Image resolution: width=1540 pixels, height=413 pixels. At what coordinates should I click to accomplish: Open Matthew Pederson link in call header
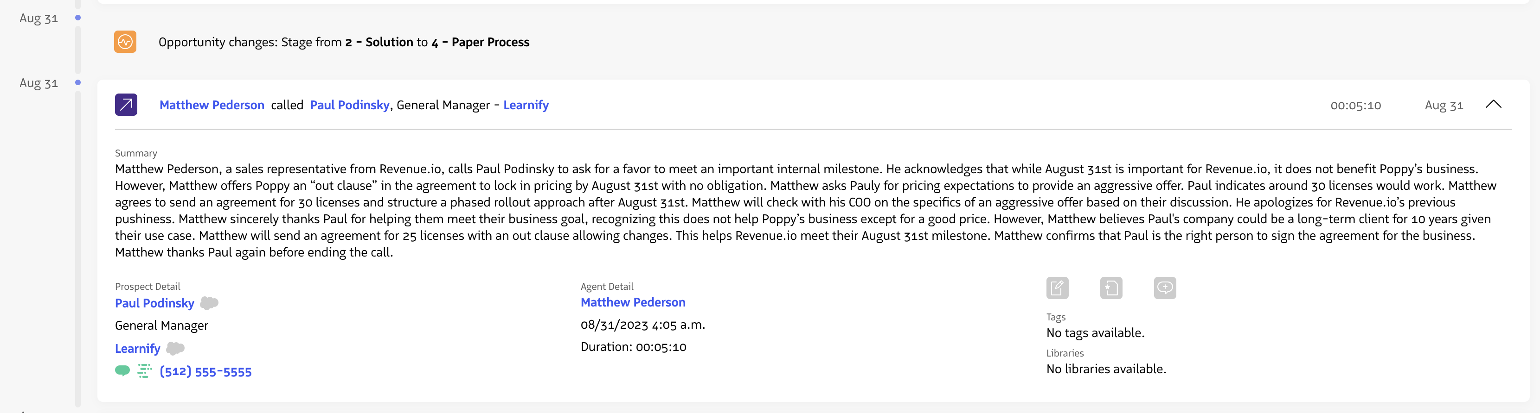tap(212, 105)
